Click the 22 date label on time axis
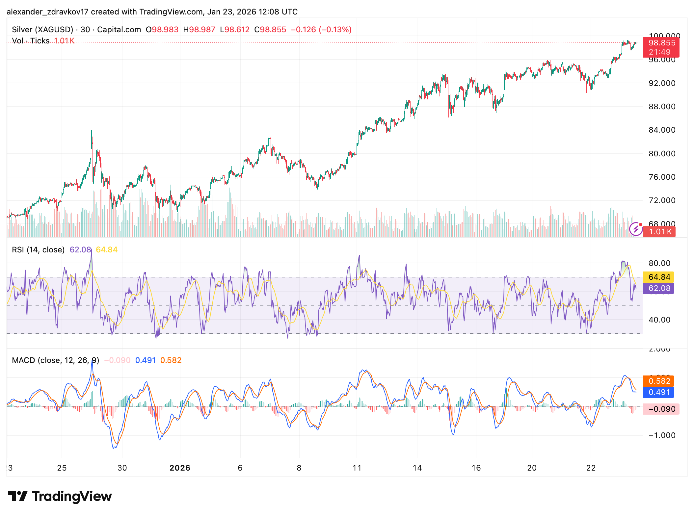The width and height of the screenshot is (694, 516). (591, 468)
